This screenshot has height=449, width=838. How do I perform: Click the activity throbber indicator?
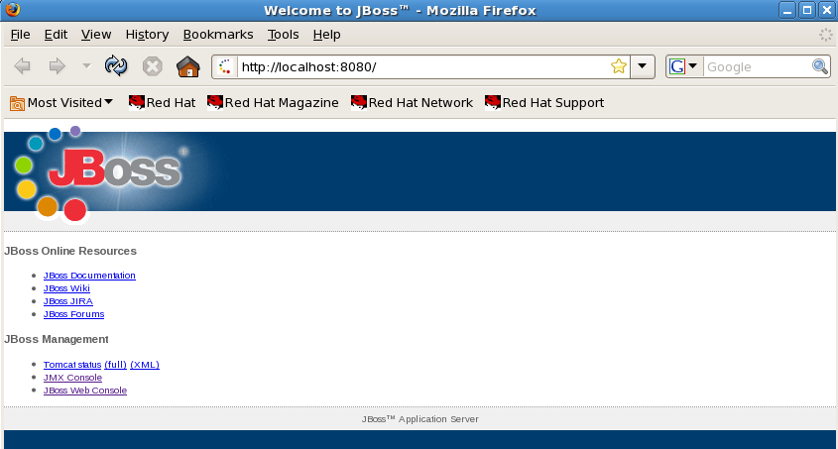click(x=826, y=35)
